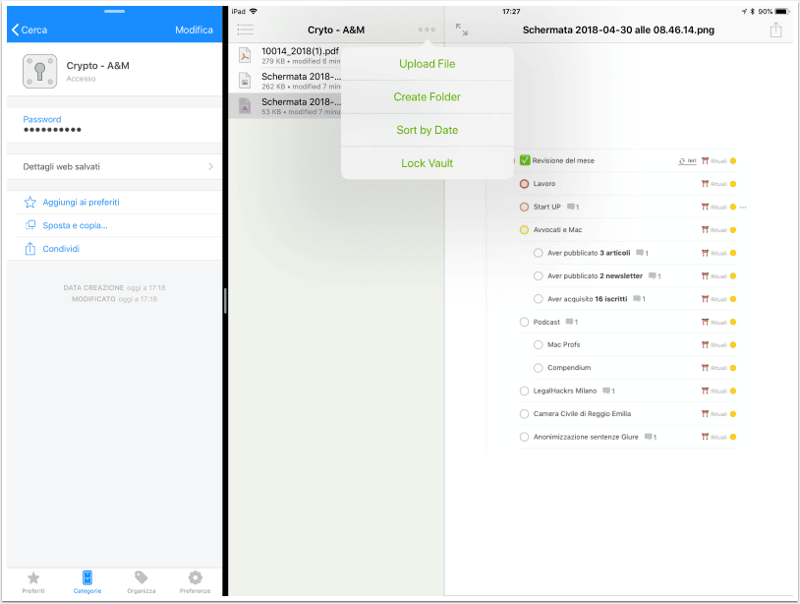Expand Dettagli web salvati chevron

[x=210, y=167]
